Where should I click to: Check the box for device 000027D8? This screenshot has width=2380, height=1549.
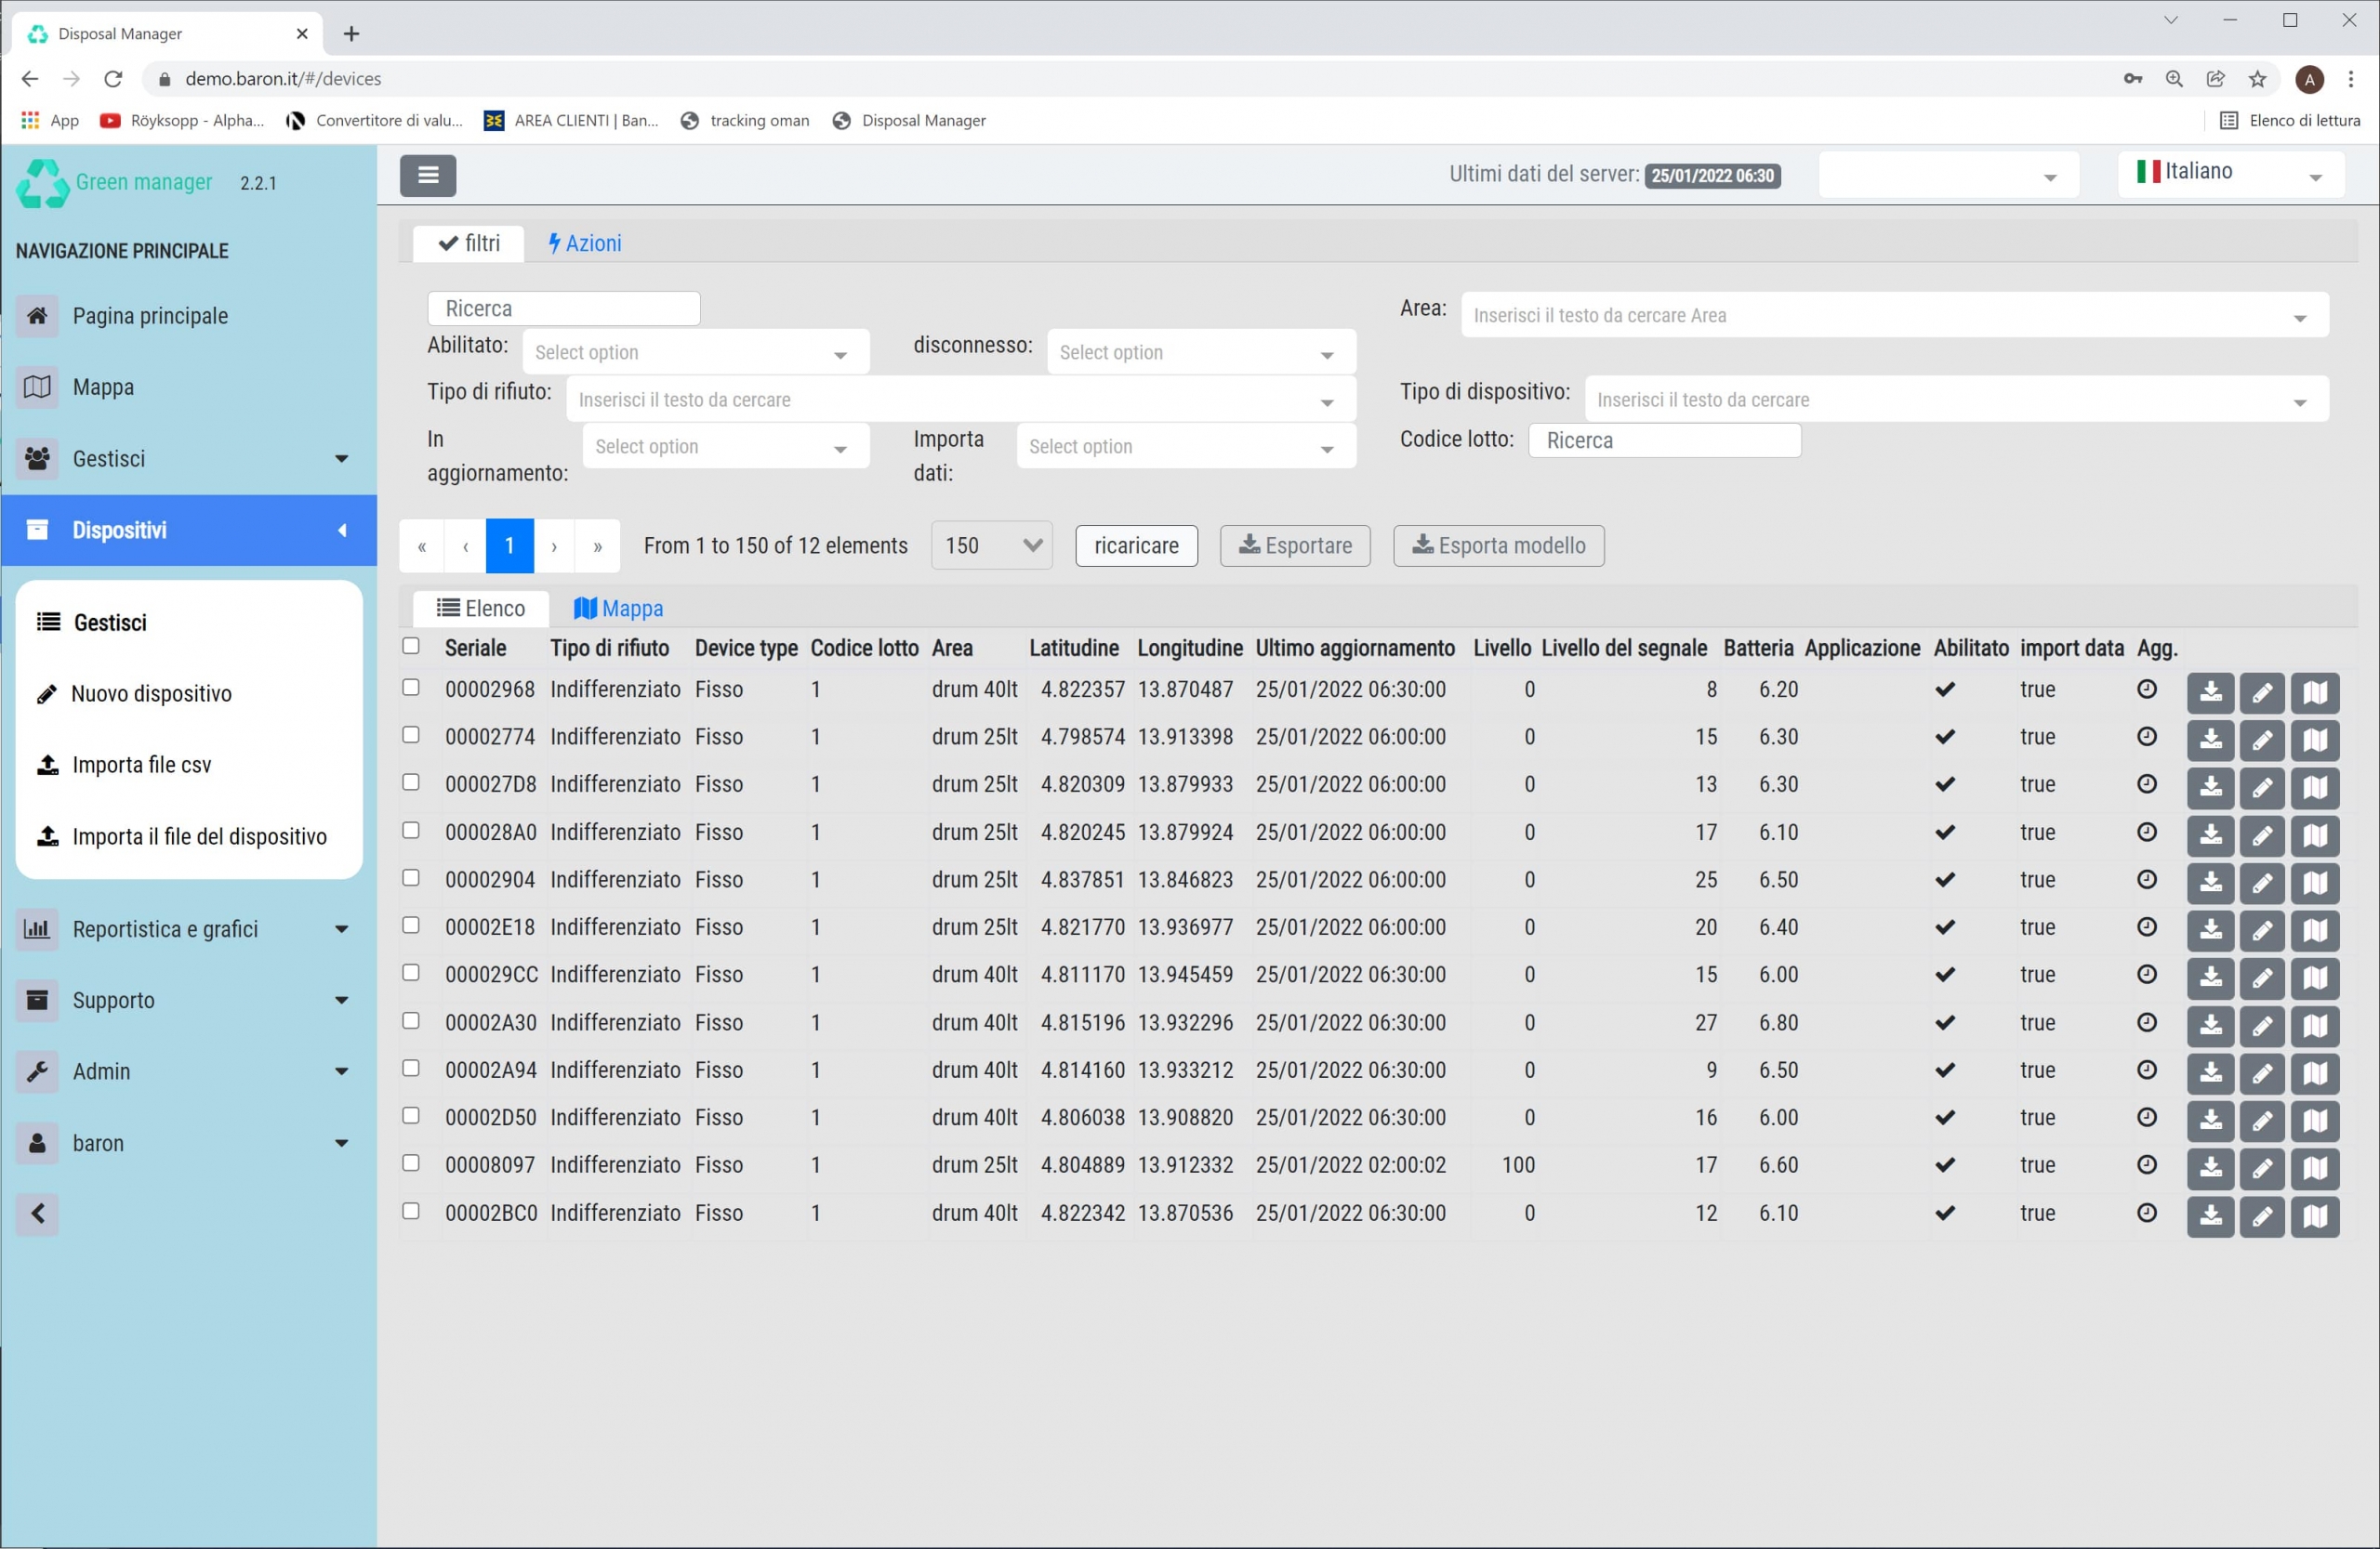coord(411,782)
